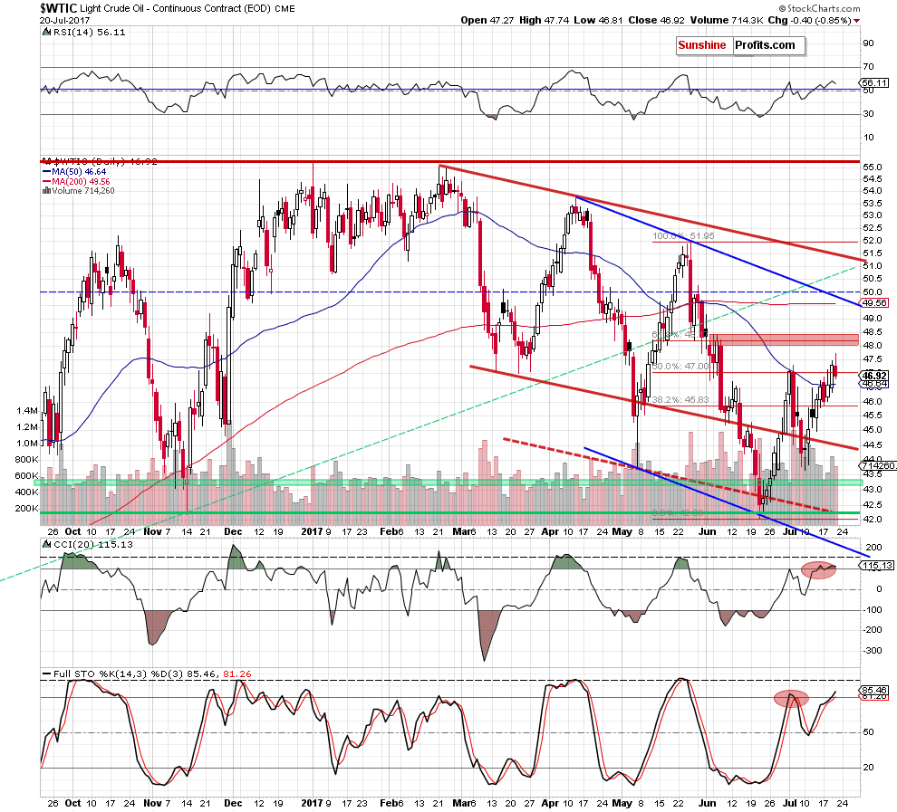This screenshot has width=897, height=812.
Task: Click the "-100" CCI axis label
Action: point(873,610)
